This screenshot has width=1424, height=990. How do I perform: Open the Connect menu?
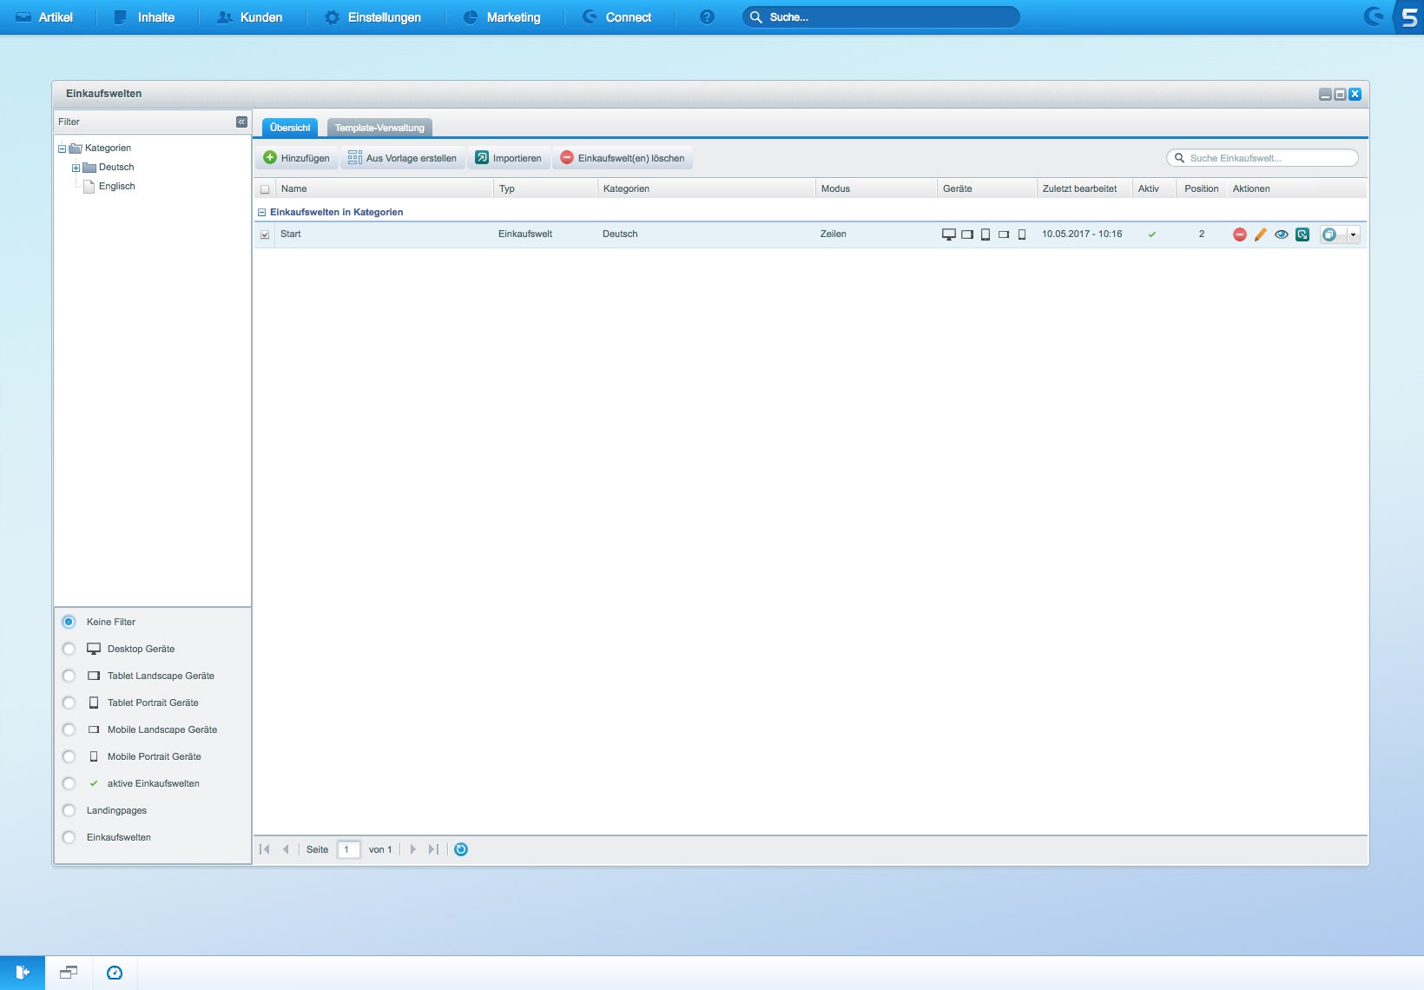(617, 17)
